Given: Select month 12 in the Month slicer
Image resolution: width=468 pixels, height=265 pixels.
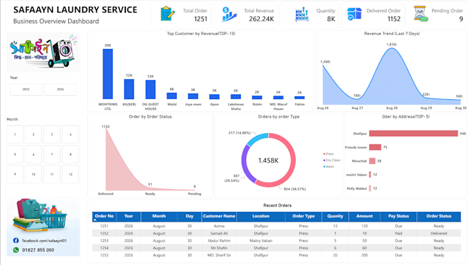Looking at the screenshot, I should pyautogui.click(x=70, y=174).
